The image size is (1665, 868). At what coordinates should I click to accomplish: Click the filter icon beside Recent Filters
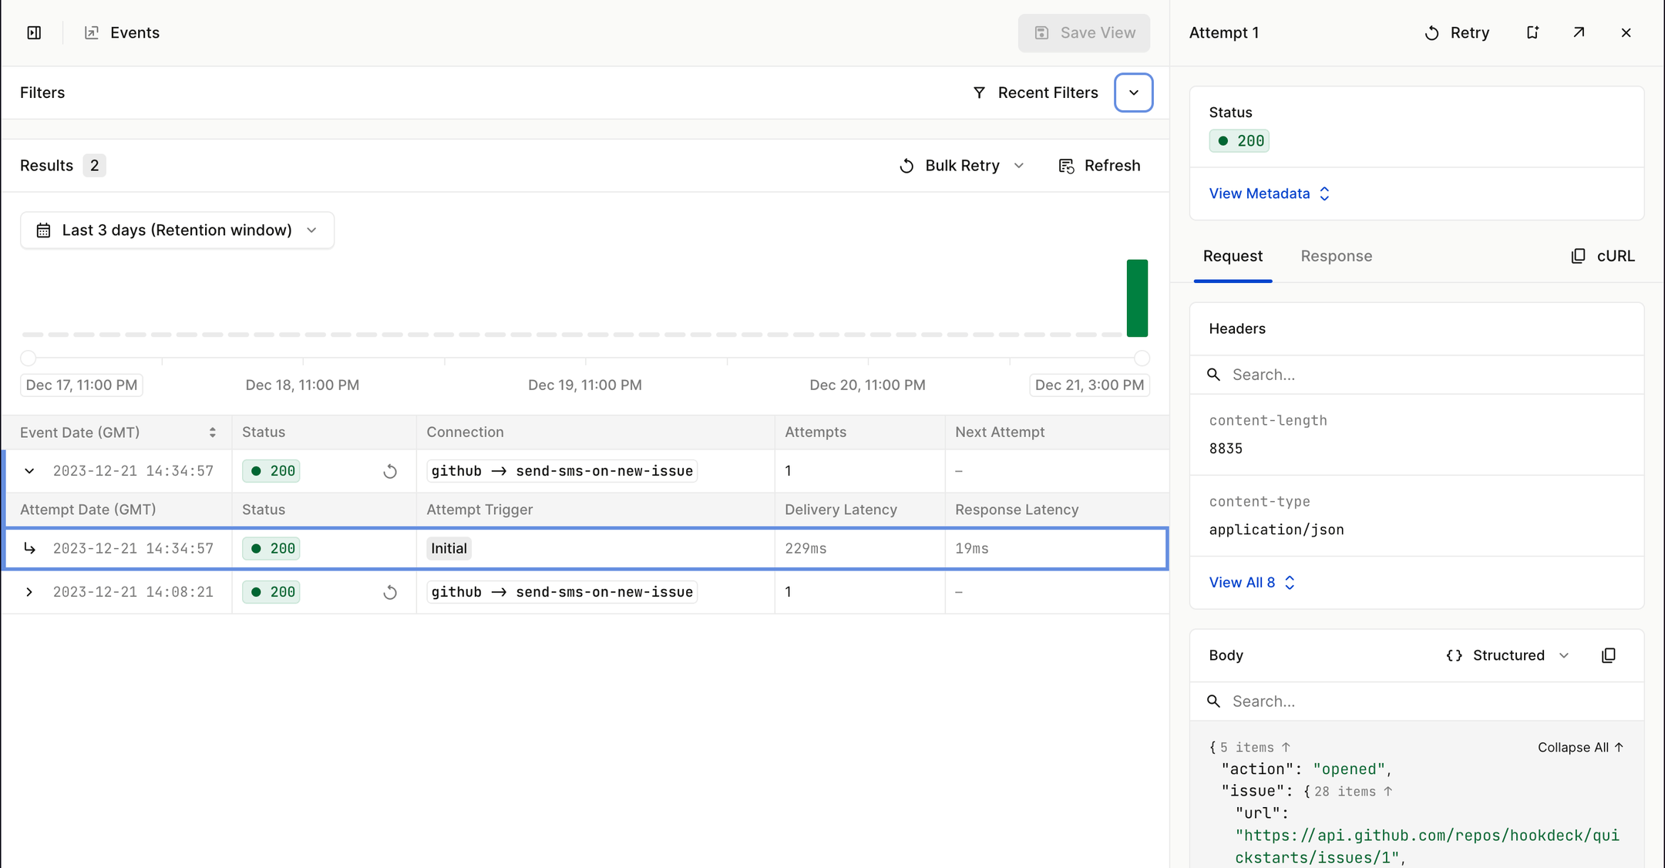point(979,92)
